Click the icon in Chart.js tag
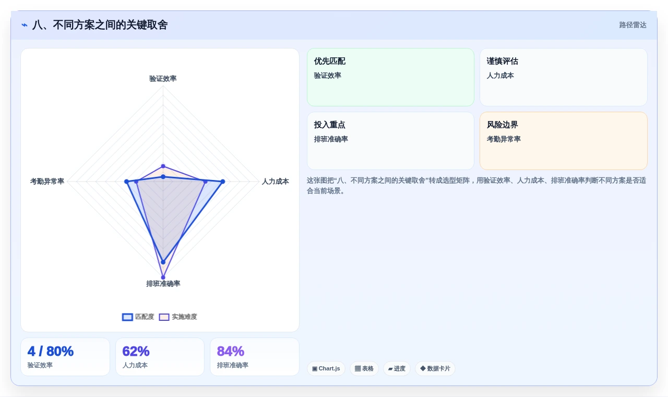 [x=315, y=369]
